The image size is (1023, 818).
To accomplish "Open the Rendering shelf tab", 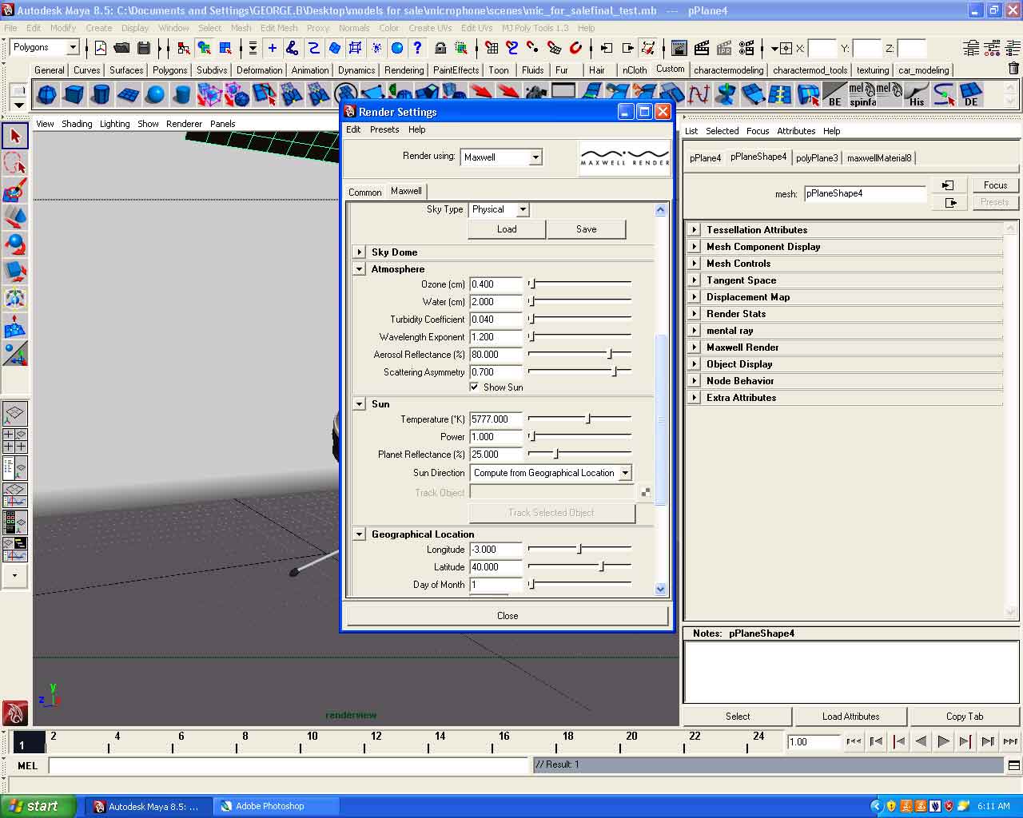I will point(404,70).
